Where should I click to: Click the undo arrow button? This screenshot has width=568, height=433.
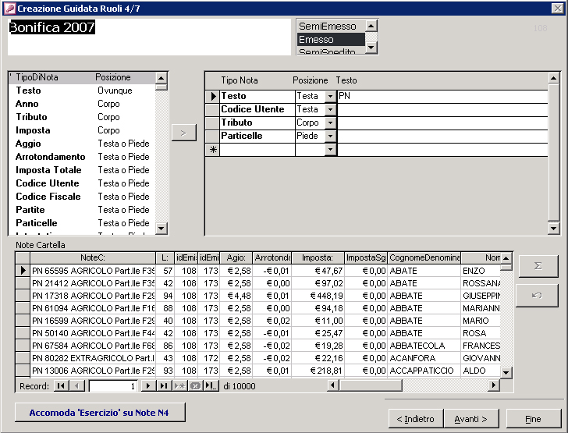[x=538, y=295]
